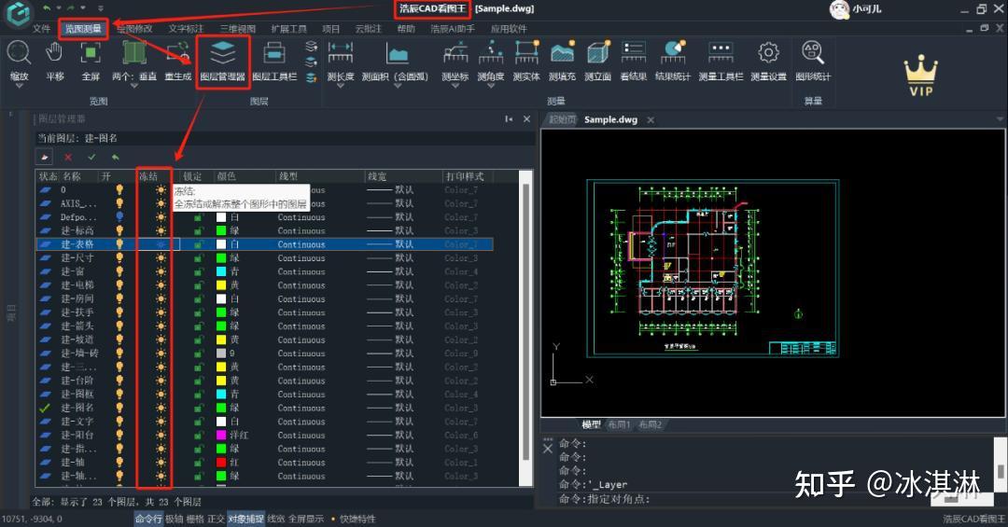Toggle the lock icon for 建-电梯 layer

[x=198, y=285]
